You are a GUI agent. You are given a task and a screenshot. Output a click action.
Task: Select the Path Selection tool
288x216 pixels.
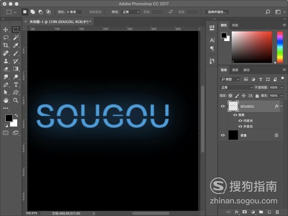coord(6,93)
